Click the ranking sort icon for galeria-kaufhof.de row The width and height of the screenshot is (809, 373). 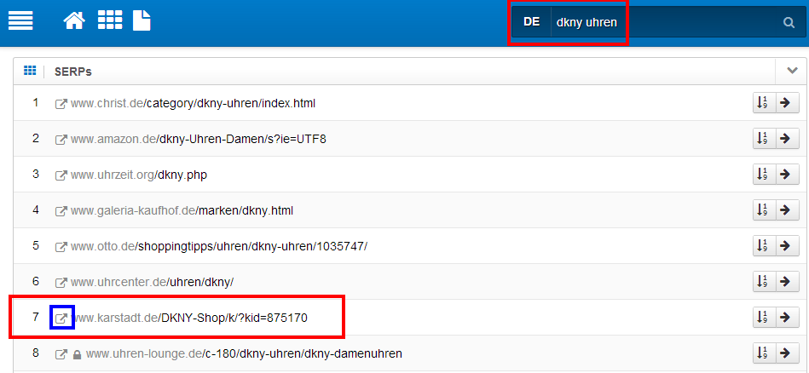[764, 209]
